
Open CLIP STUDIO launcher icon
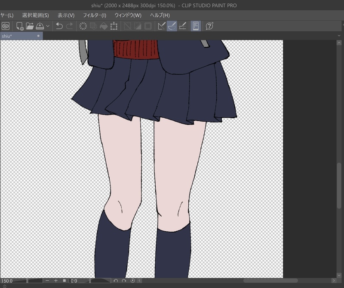(x=6, y=26)
